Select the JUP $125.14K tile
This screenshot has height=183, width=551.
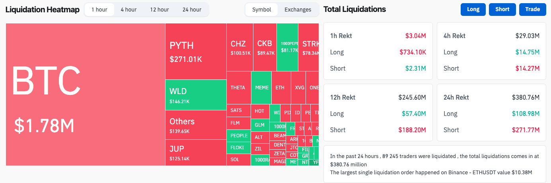(196, 152)
